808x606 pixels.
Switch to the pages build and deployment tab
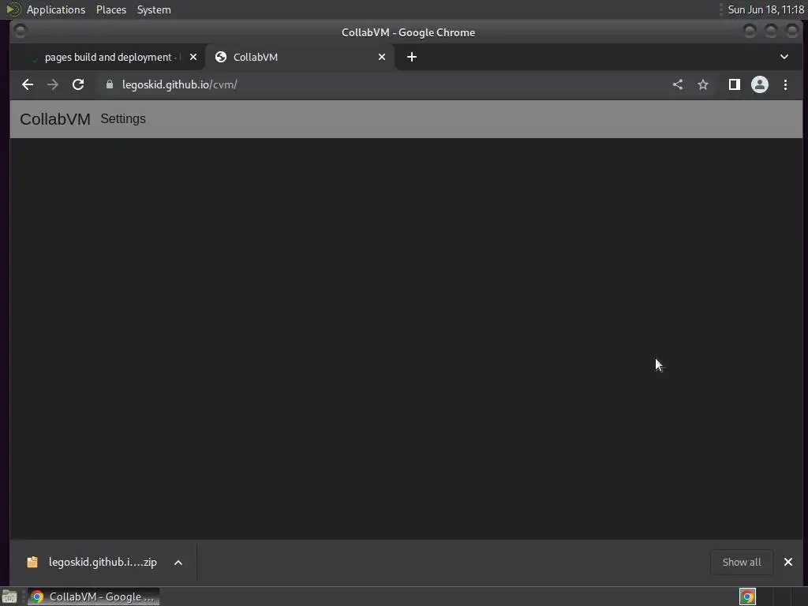click(107, 57)
